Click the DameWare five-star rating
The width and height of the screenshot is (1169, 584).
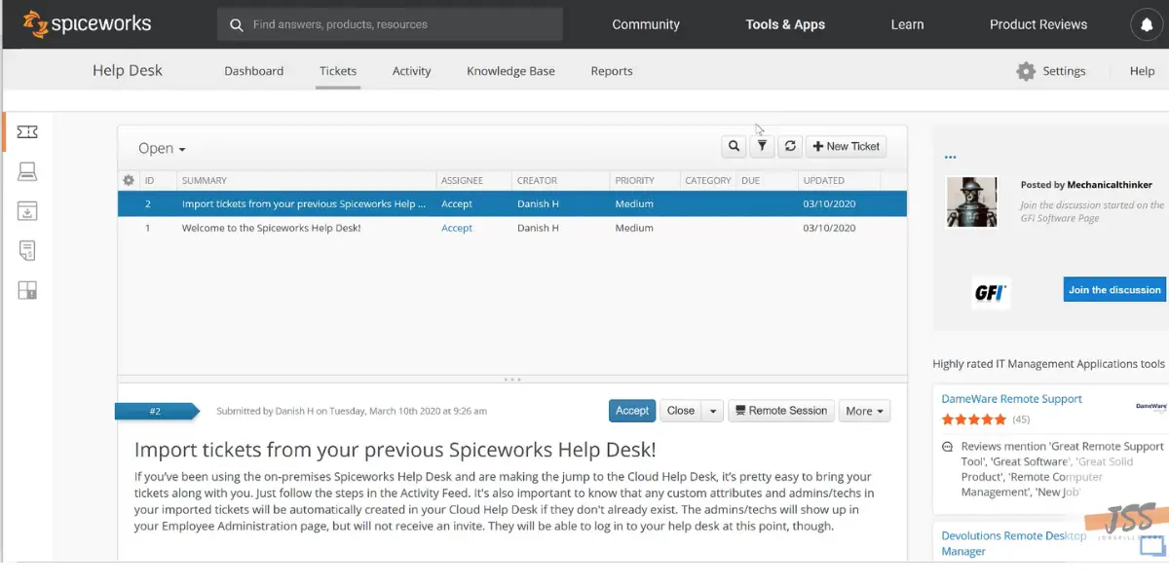click(x=974, y=420)
